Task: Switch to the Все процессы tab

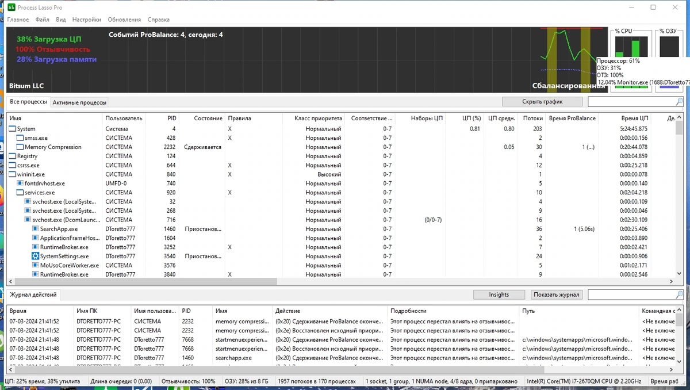Action: tap(28, 102)
